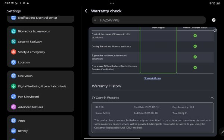This screenshot has height=140, width=224.
Task: Open Battery settings
Action: [41, 131]
